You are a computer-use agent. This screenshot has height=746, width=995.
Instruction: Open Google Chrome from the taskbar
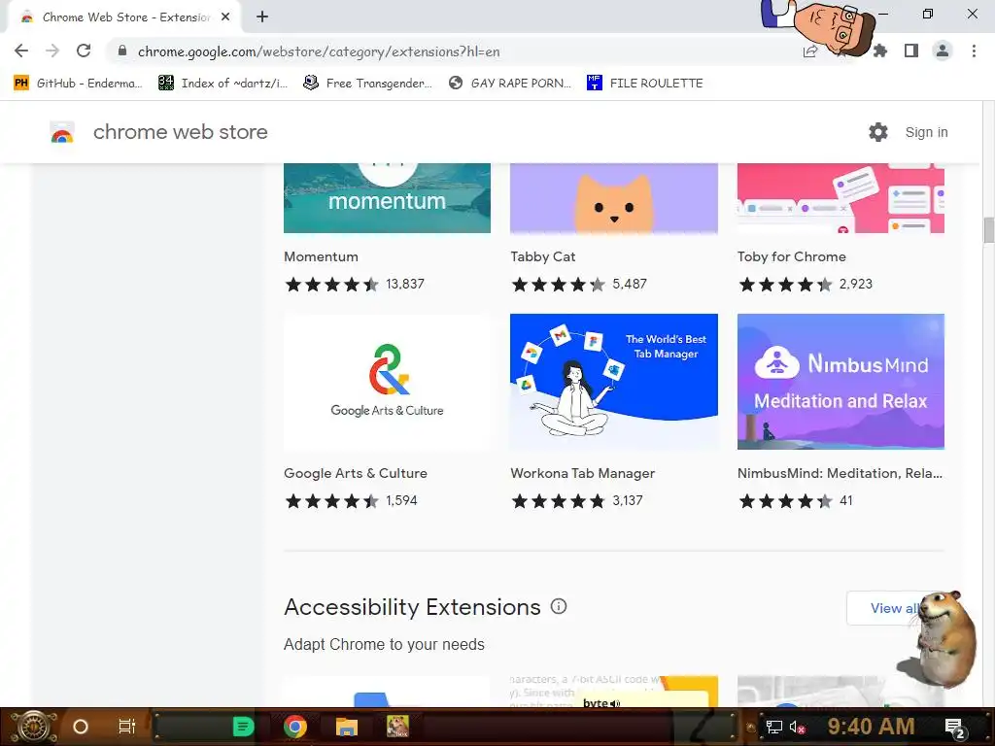click(x=295, y=727)
